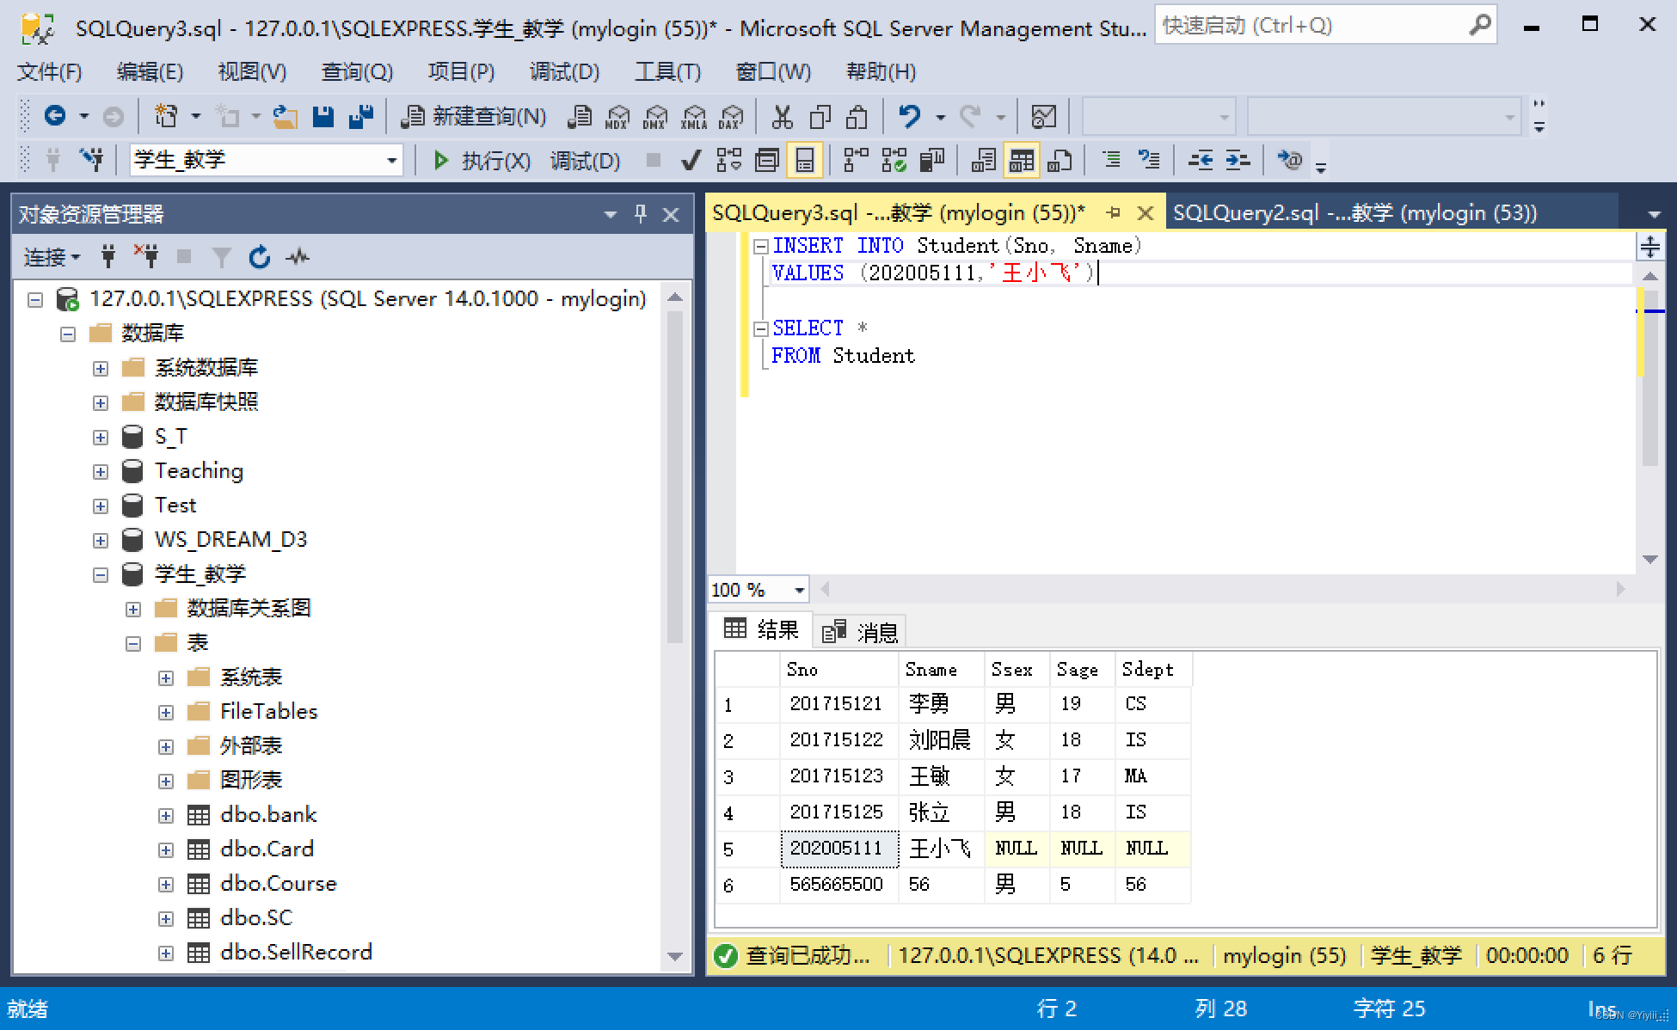Toggle Results to Grid option
The width and height of the screenshot is (1677, 1030).
(x=1021, y=161)
